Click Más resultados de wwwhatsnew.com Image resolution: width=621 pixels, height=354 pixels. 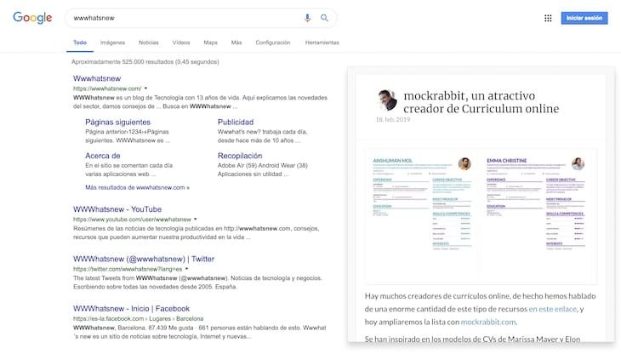pos(137,187)
